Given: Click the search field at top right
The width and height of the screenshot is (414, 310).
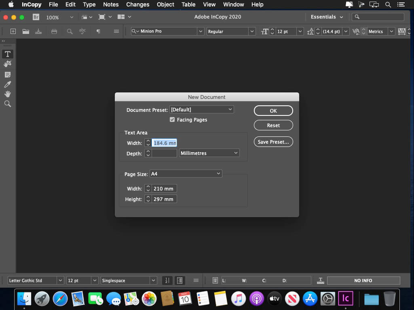Looking at the screenshot, I should 378,17.
